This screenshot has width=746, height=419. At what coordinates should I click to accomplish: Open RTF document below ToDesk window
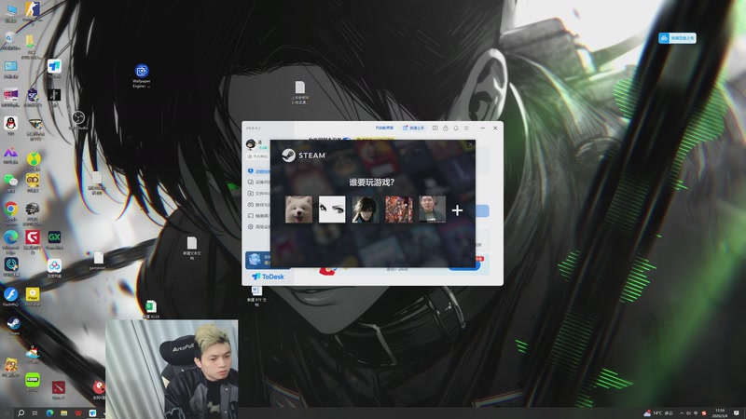tap(256, 290)
